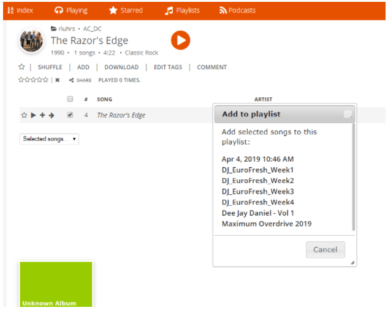Click the arrow icon to play song next
Screen dimensions: 388x313
(51, 115)
